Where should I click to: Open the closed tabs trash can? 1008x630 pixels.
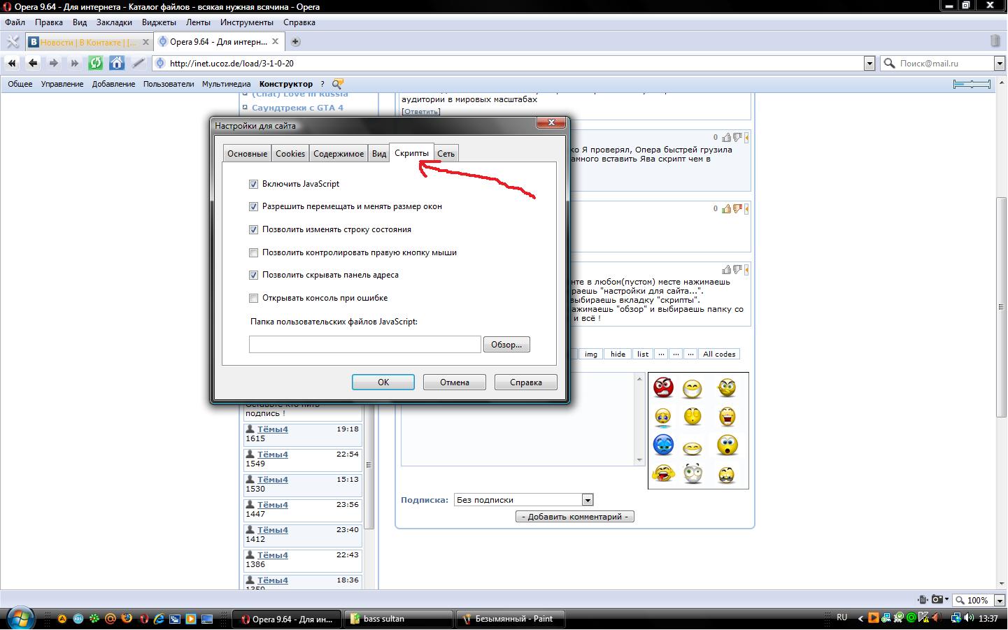(x=995, y=41)
